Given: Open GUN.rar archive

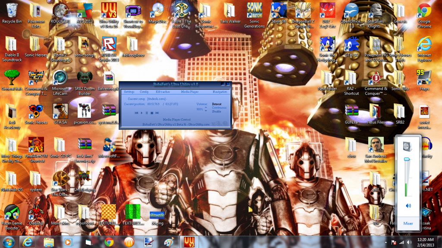Looking at the screenshot, I should tap(351, 114).
